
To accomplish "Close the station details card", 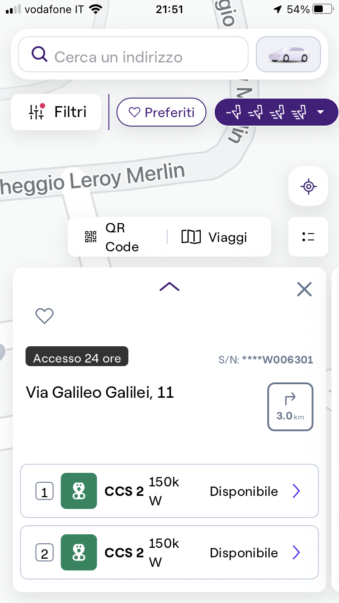I will coord(305,289).
